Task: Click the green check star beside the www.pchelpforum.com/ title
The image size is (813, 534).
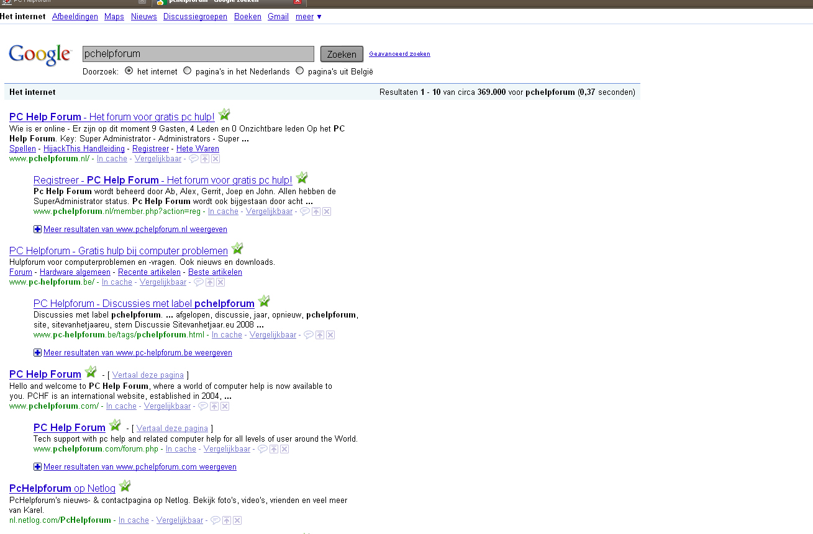Action: [x=91, y=372]
